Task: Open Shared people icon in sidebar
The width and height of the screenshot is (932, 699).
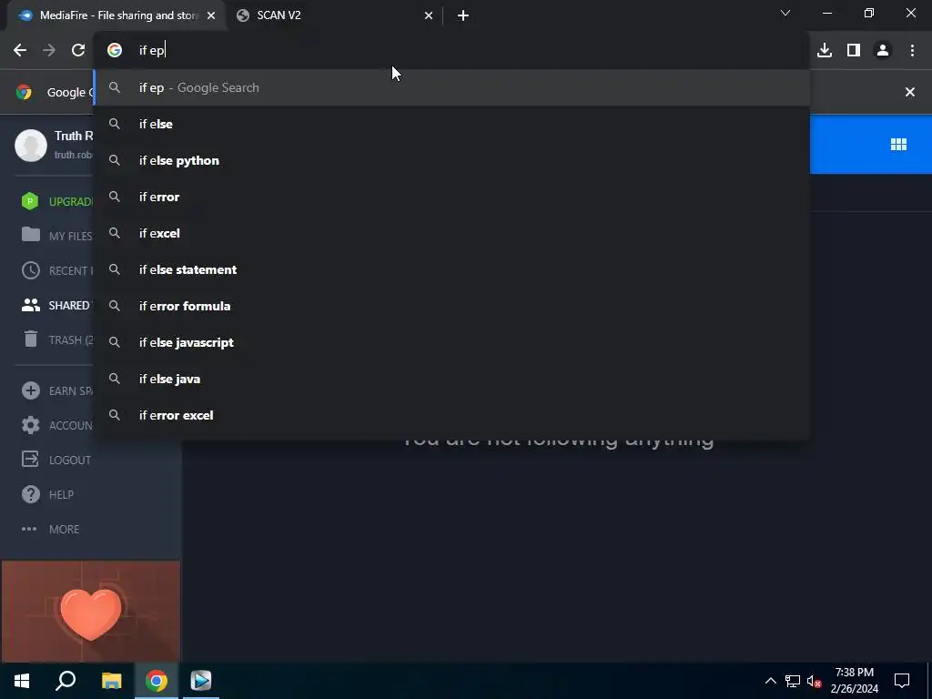Action: coord(30,305)
